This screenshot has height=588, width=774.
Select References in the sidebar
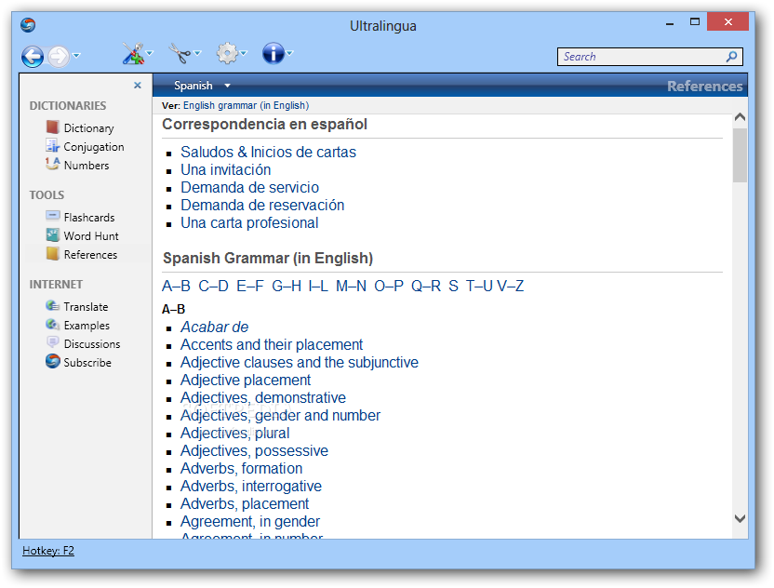90,255
